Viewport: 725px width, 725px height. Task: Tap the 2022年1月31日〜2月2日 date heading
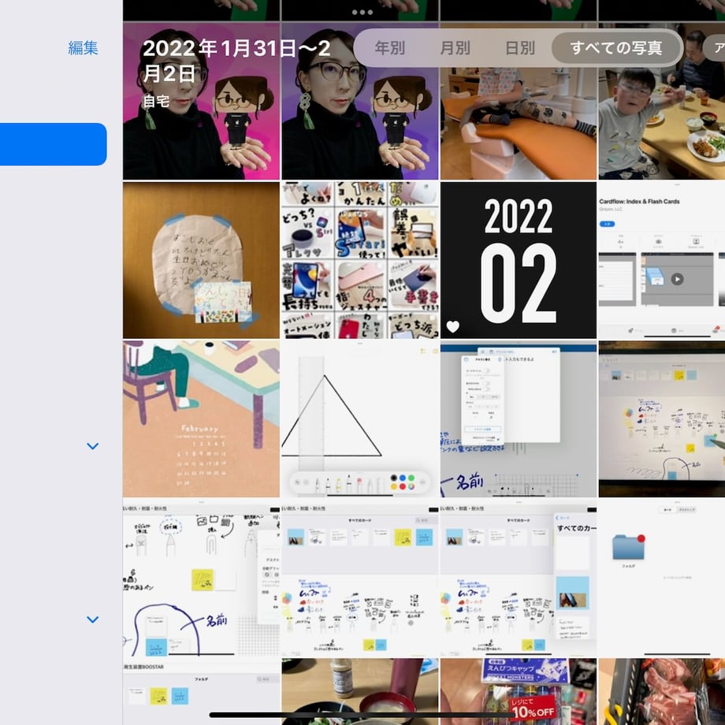point(236,61)
